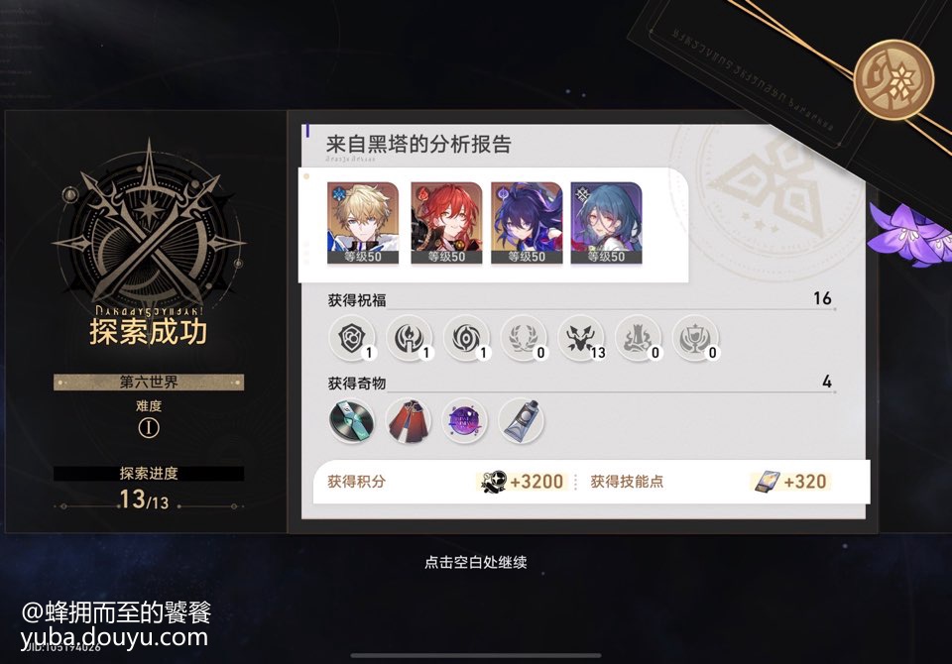
Task: Click the Preservation shield blessing icon
Action: (352, 338)
